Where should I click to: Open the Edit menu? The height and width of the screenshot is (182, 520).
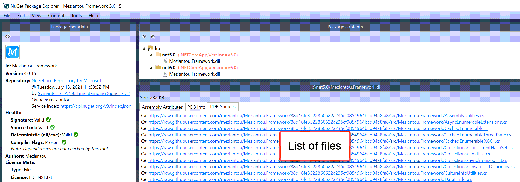(21, 16)
